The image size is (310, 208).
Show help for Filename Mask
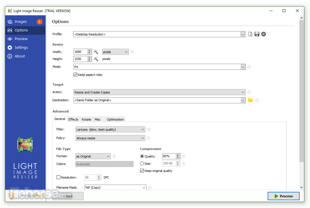150,188
